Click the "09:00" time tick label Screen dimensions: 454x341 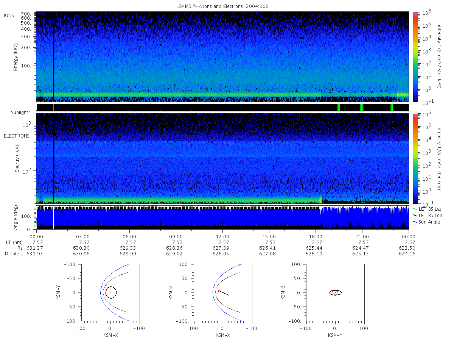click(176, 236)
